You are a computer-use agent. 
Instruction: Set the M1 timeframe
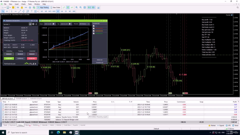(x=42, y=11)
